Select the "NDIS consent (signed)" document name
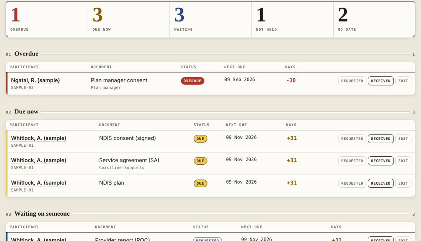The width and height of the screenshot is (421, 241). [127, 138]
